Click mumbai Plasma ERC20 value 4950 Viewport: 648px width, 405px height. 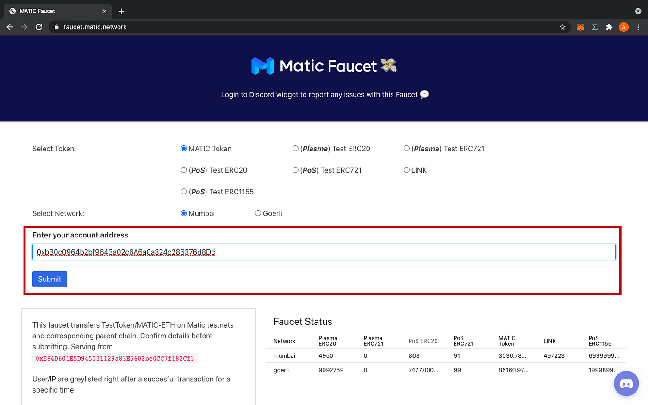(326, 356)
